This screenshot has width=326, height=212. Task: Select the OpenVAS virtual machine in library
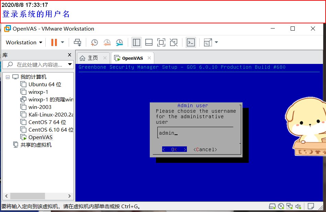(40, 137)
